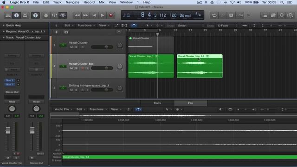The height and width of the screenshot is (167, 297).
Task: Click the Vocal Cluster_bip channel strip fader
Action: coord(8,130)
